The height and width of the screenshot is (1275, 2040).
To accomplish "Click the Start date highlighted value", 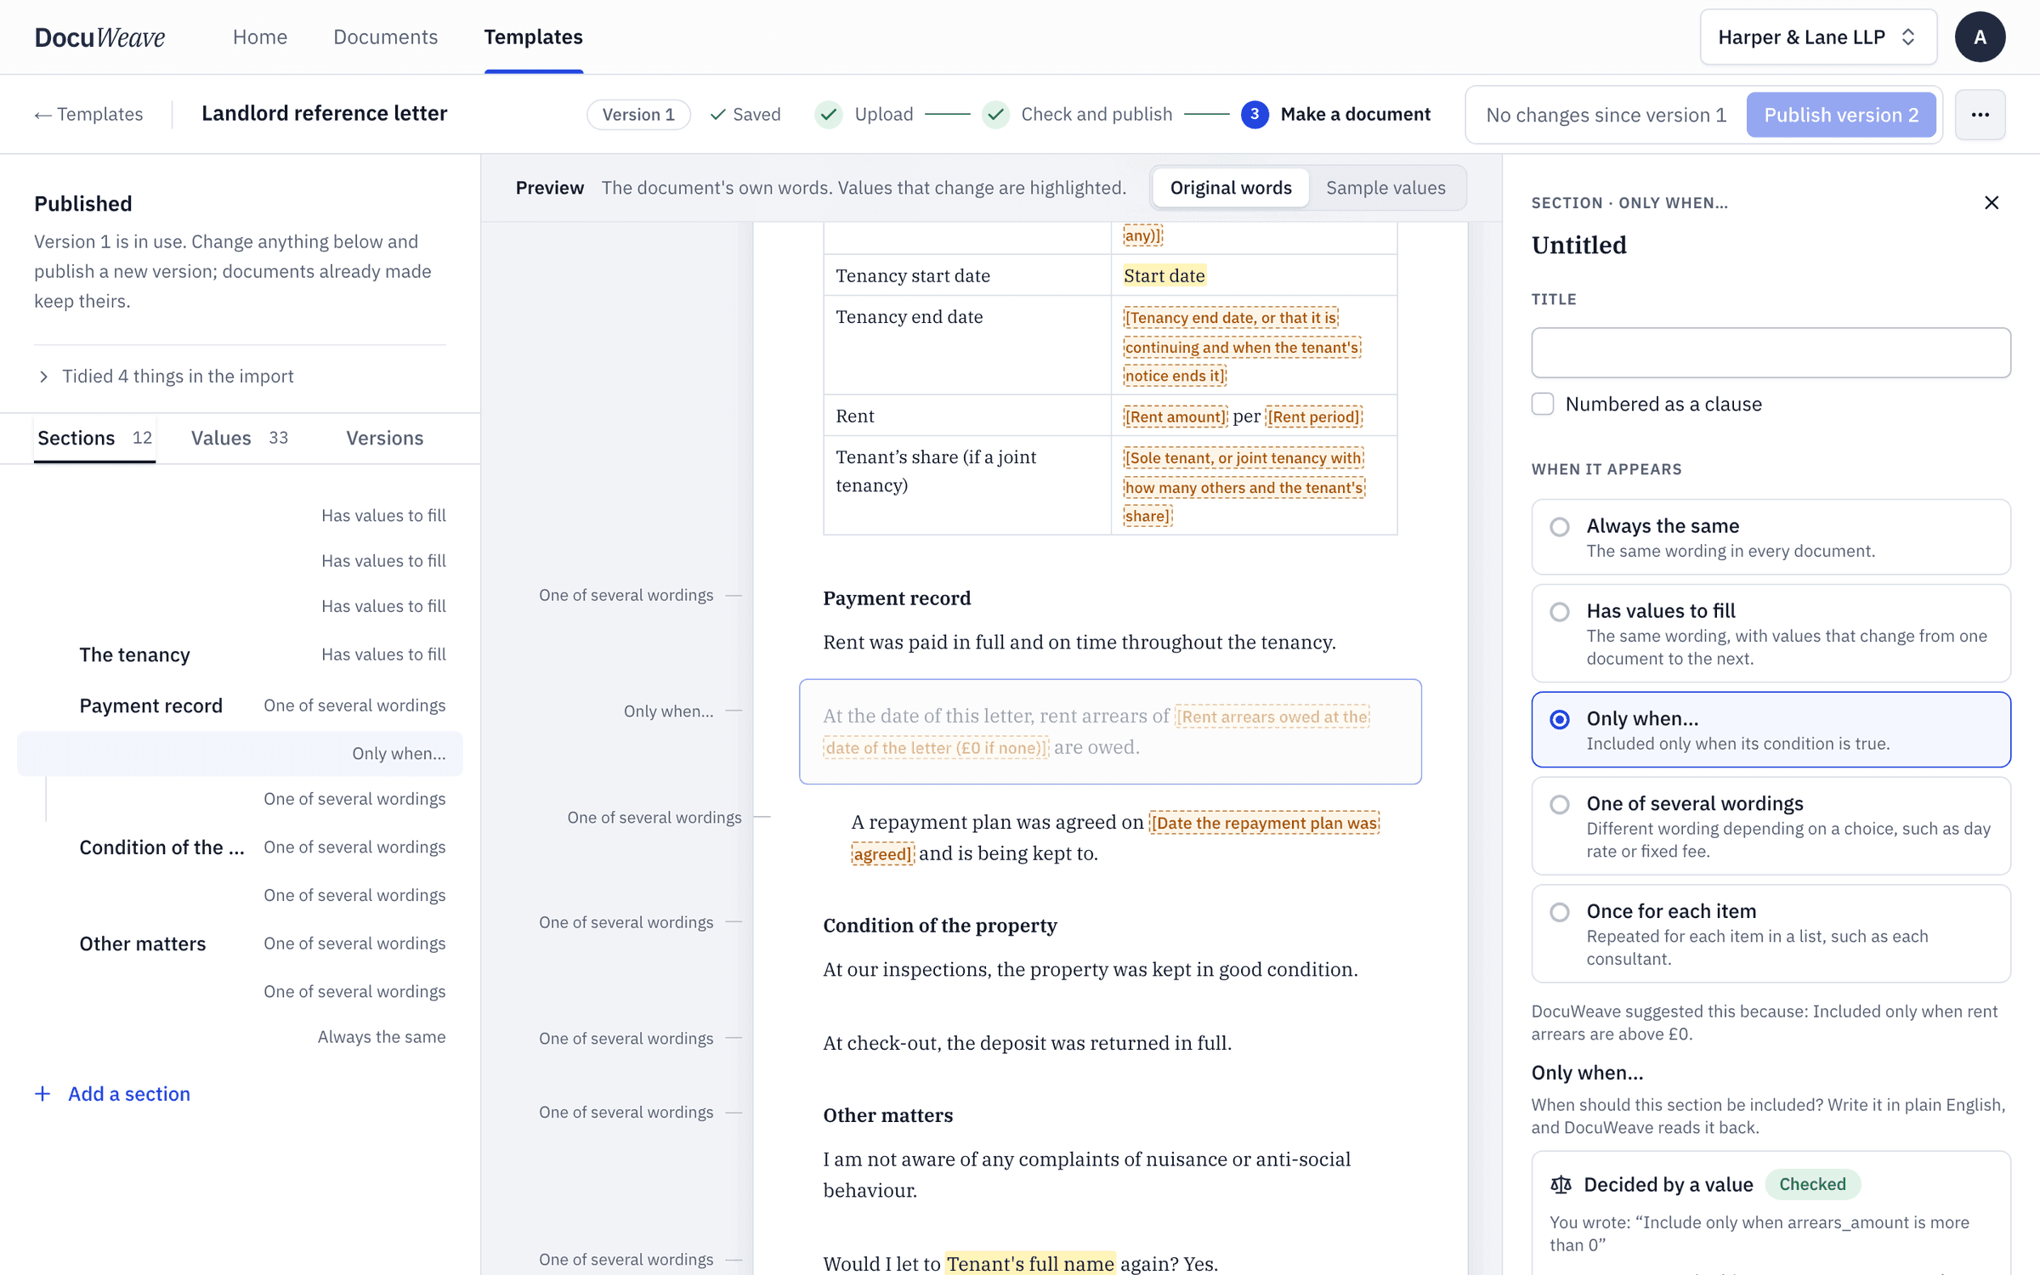I will tap(1164, 275).
